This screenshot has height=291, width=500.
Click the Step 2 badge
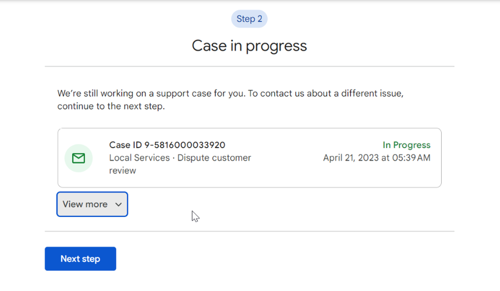tap(249, 19)
